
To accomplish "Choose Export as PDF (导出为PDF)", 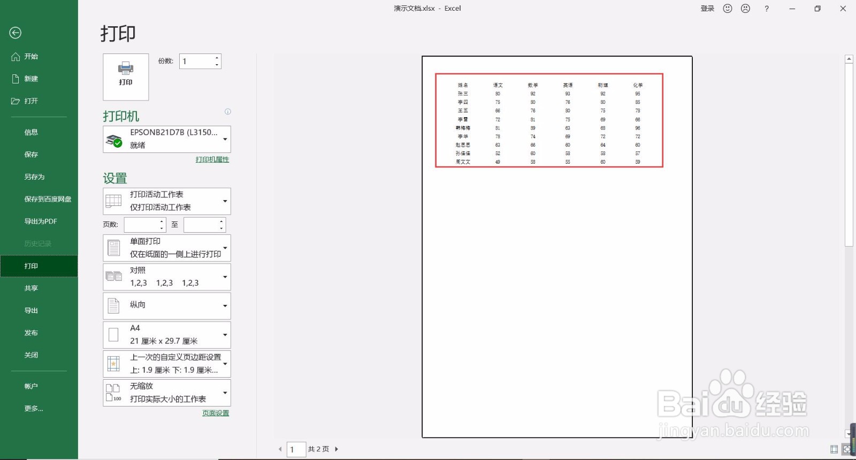I will pyautogui.click(x=39, y=221).
